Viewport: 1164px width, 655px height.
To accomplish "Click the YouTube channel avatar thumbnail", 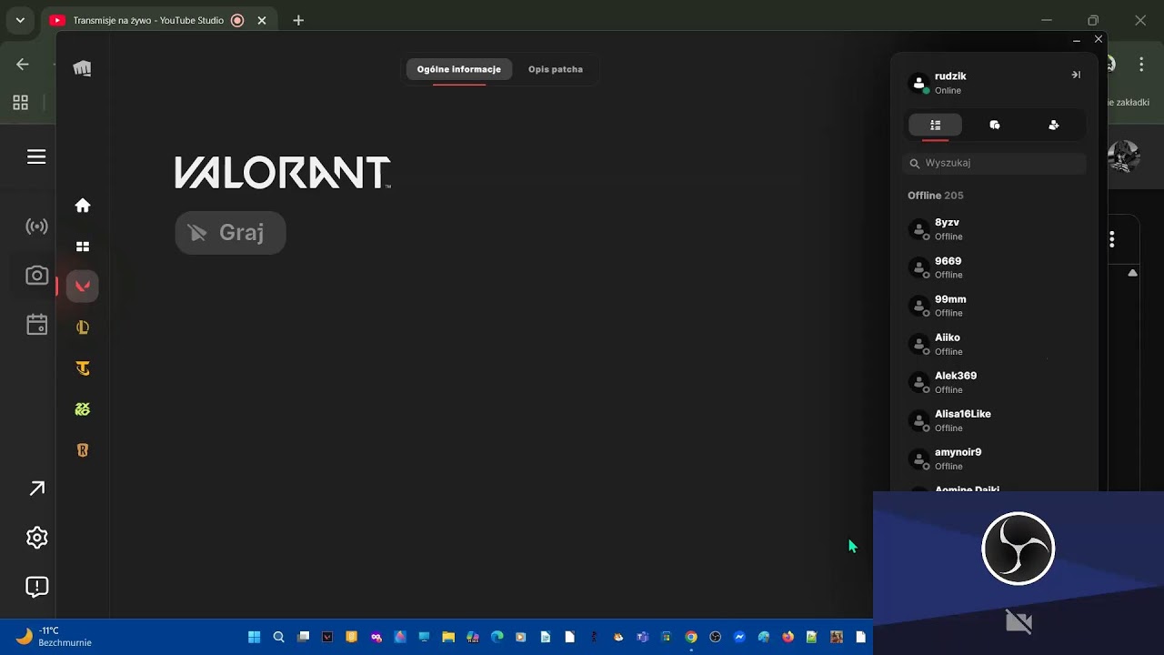I will [x=1124, y=156].
